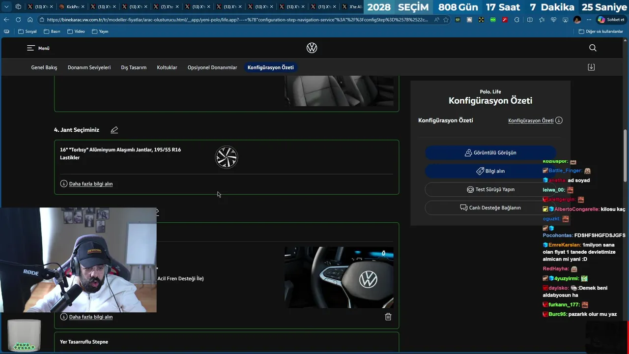Go to Opsiyonel Donanımlar step
The width and height of the screenshot is (629, 354).
tap(212, 67)
